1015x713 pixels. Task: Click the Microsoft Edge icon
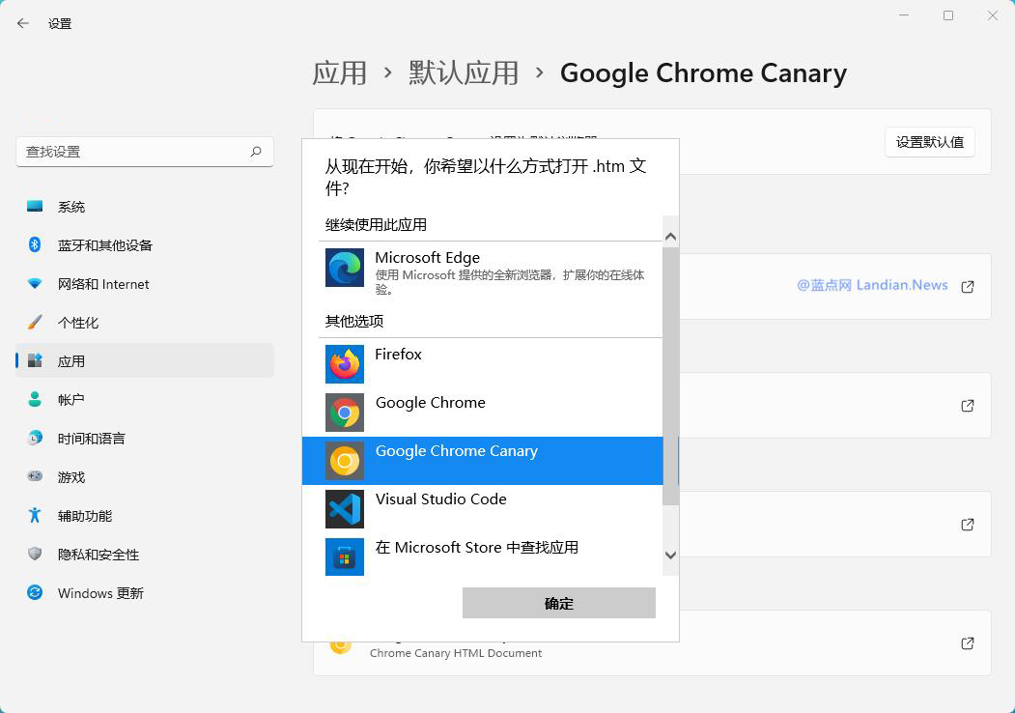(x=345, y=269)
